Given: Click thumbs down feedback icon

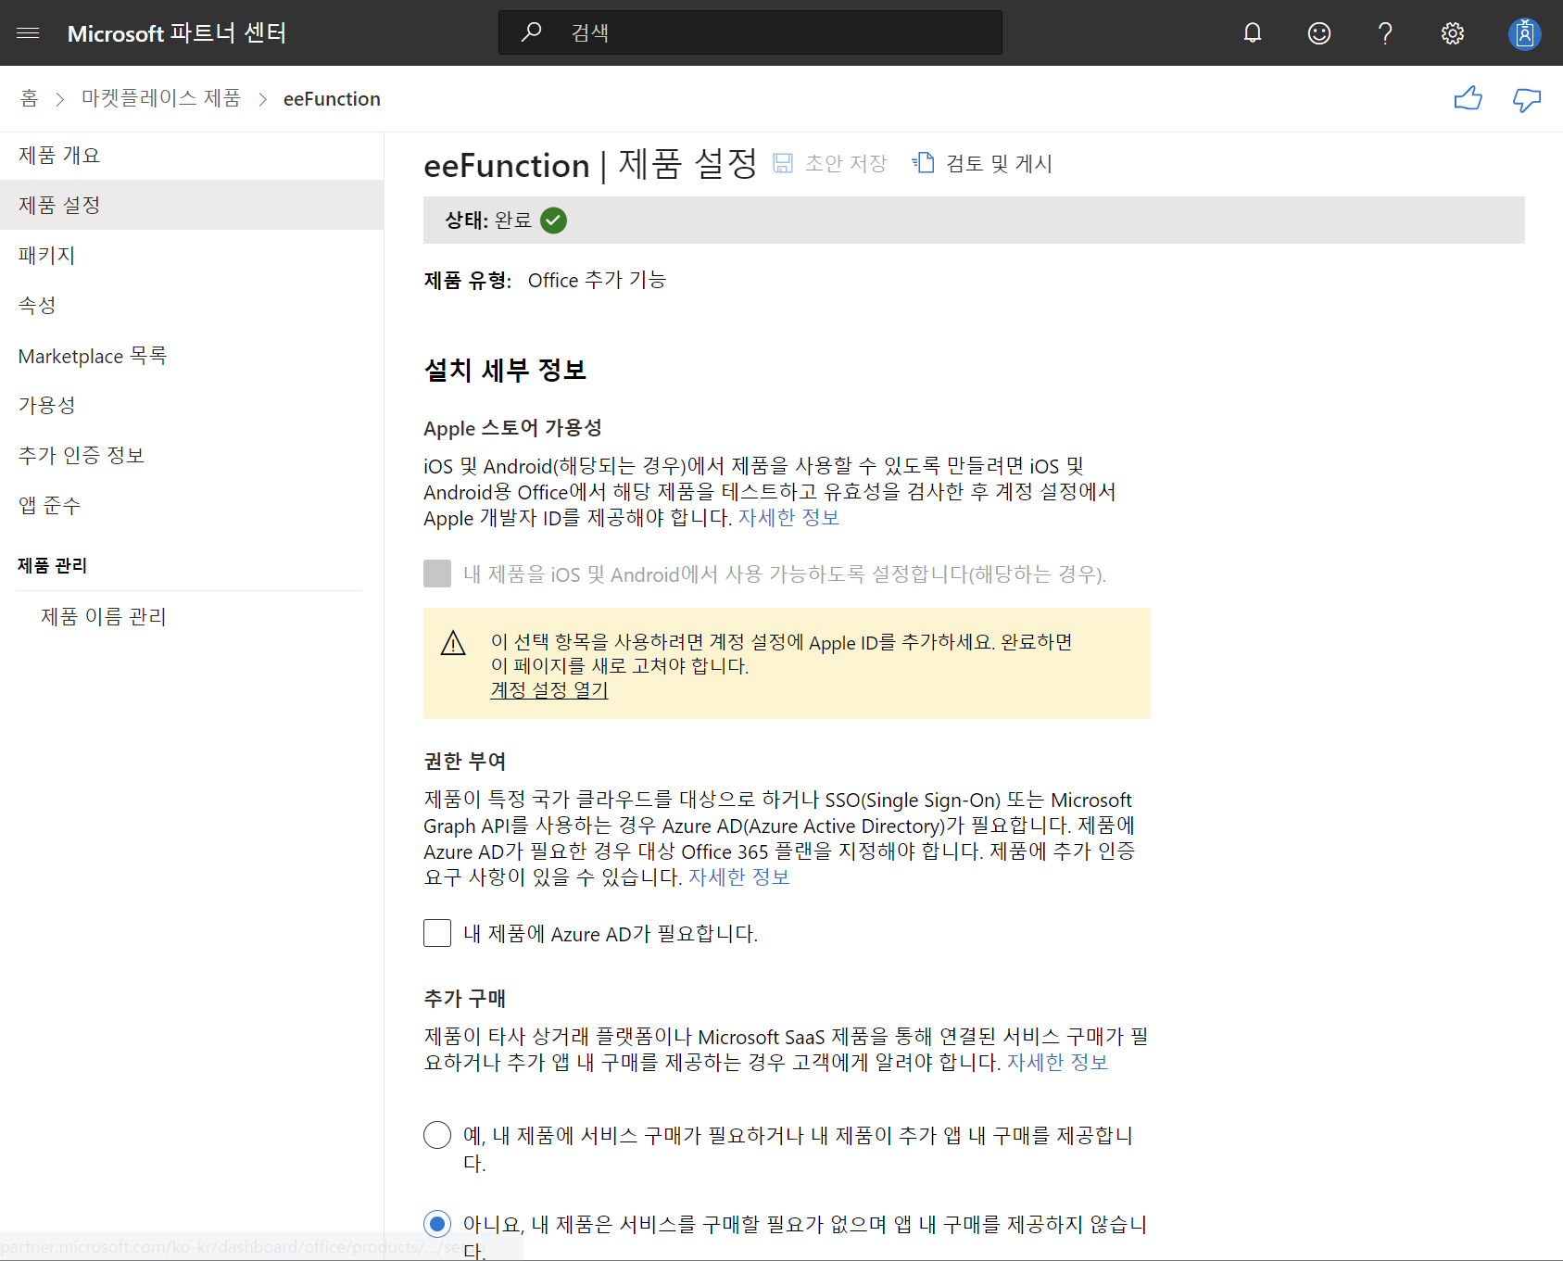Looking at the screenshot, I should tap(1527, 99).
